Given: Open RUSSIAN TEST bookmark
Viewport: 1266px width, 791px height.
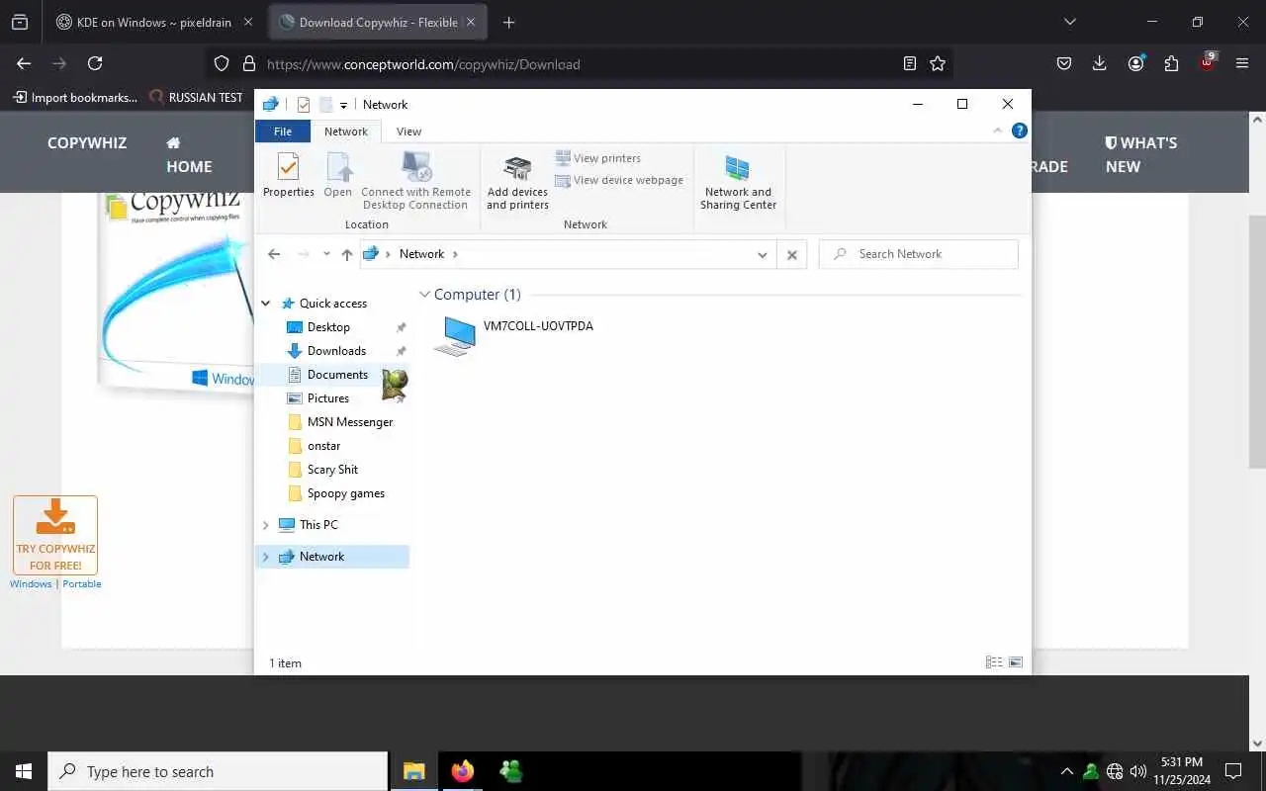Looking at the screenshot, I should click(196, 97).
